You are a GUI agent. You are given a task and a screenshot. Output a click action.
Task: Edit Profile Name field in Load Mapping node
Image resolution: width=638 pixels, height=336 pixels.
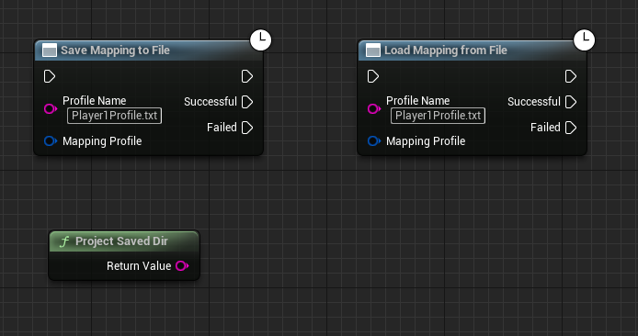438,116
